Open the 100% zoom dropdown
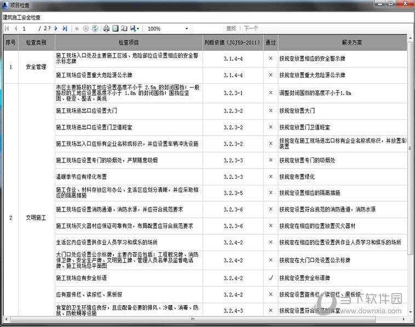This screenshot has width=415, height=327. 187,28
